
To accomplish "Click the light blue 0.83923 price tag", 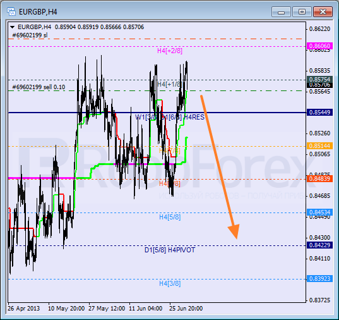I will (x=319, y=278).
